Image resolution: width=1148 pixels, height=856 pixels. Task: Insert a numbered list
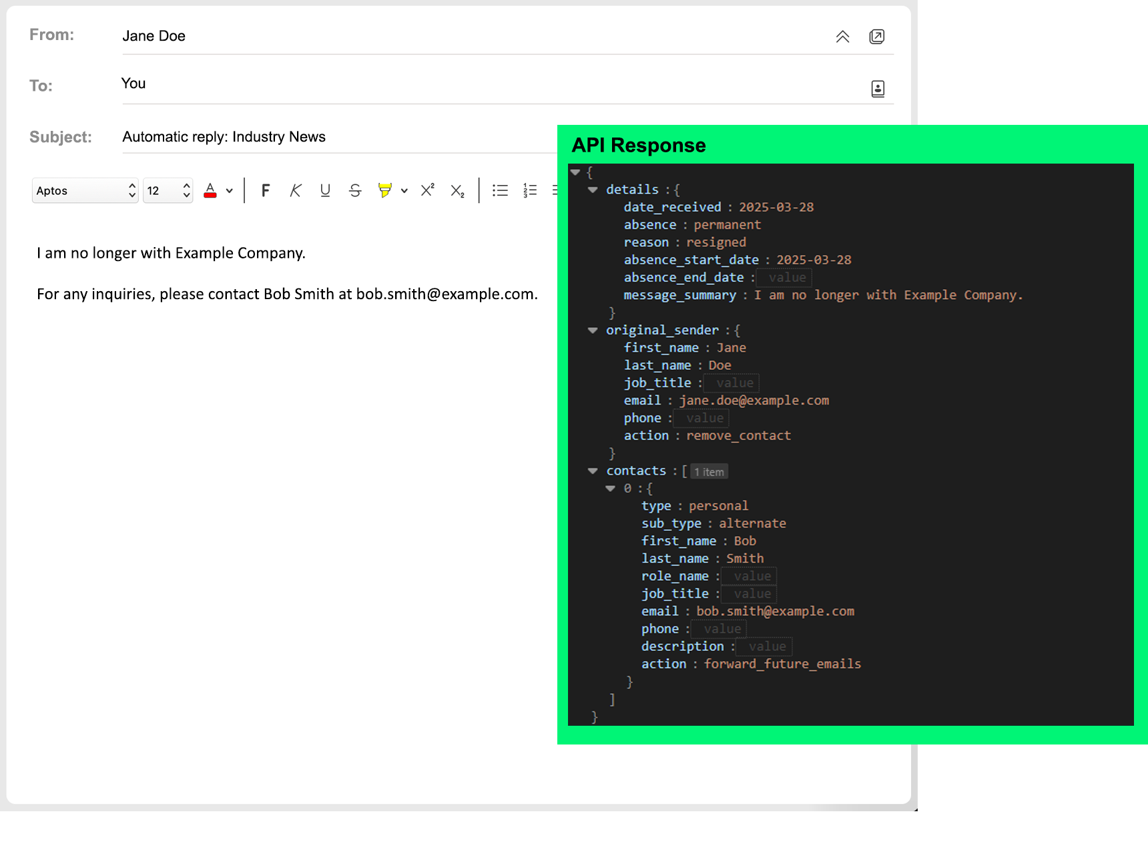[x=530, y=191]
